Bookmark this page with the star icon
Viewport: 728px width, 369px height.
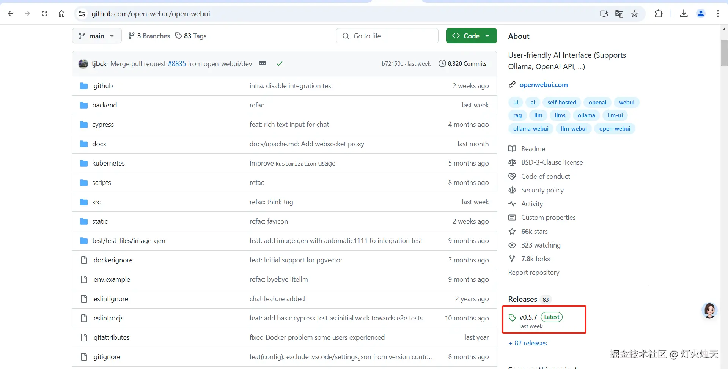(x=634, y=14)
